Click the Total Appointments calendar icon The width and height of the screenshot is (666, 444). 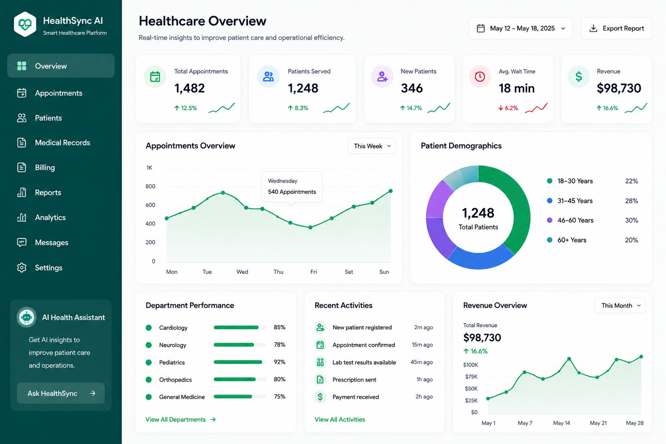tap(155, 77)
